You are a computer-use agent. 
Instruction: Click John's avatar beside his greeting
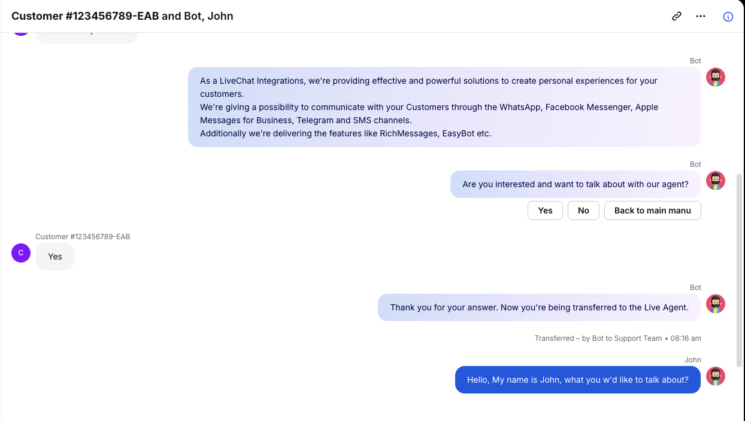click(716, 376)
